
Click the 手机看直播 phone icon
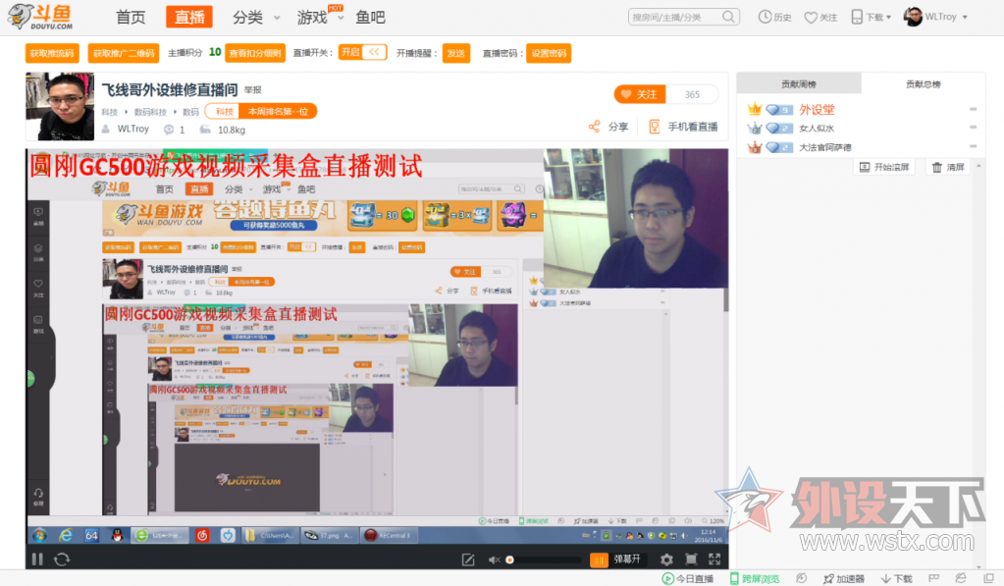(654, 127)
